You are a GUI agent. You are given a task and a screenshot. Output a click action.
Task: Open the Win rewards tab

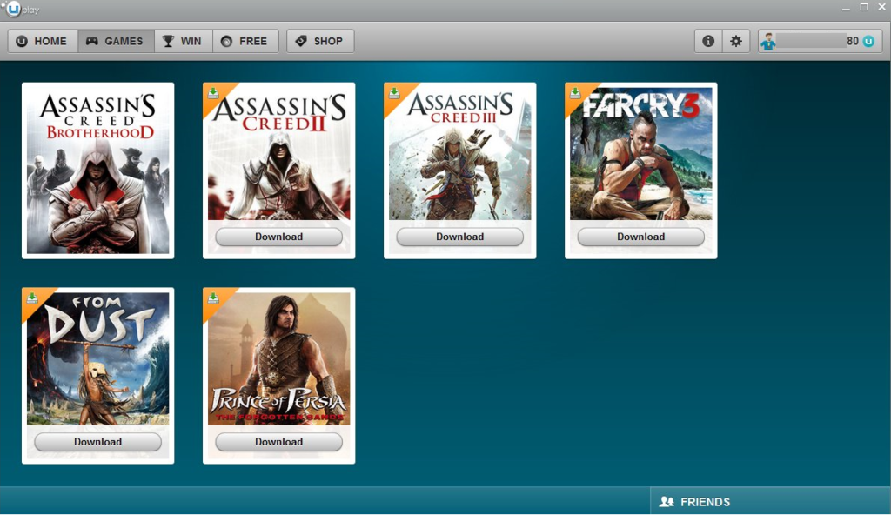click(x=184, y=41)
